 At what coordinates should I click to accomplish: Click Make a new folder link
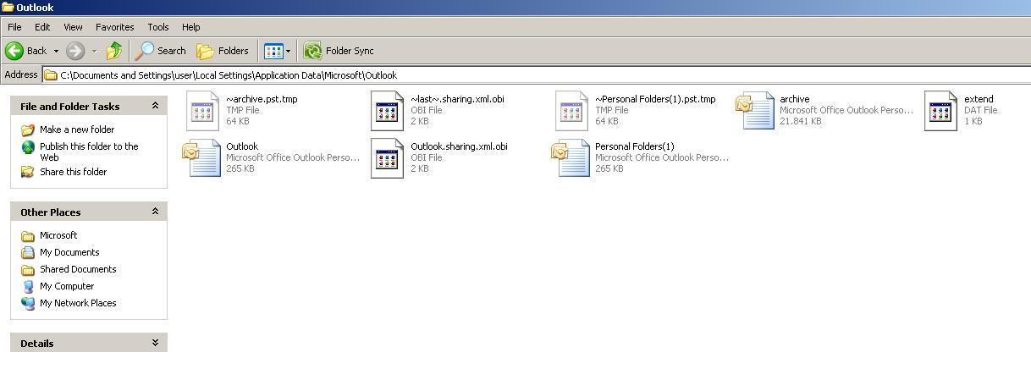pyautogui.click(x=77, y=129)
